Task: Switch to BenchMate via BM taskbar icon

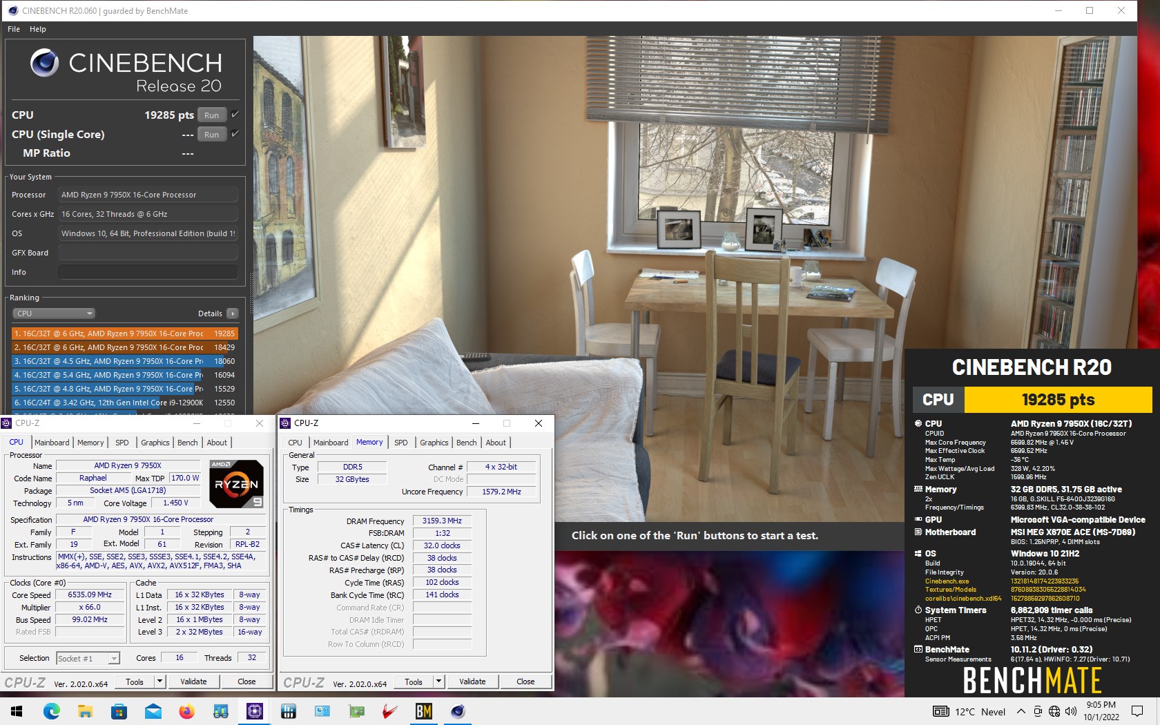Action: tap(424, 711)
